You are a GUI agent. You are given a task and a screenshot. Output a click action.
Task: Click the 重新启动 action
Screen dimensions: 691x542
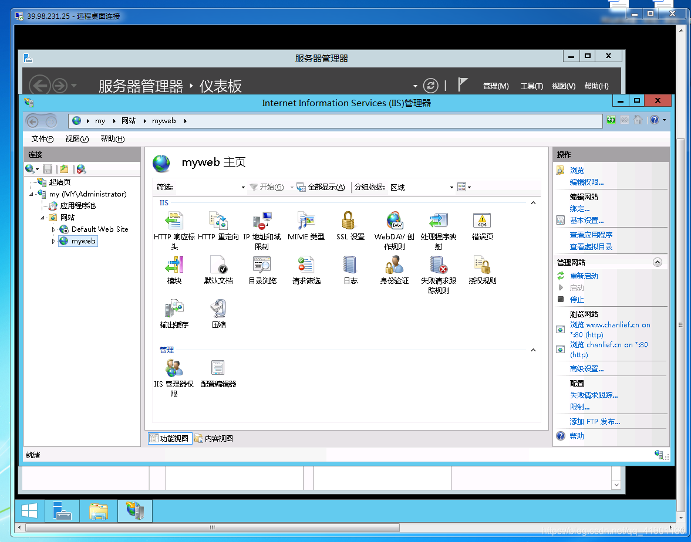(584, 276)
